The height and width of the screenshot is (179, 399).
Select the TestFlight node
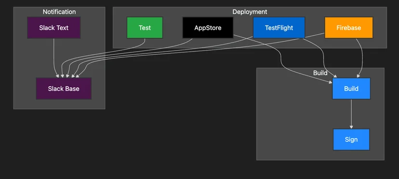279,28
